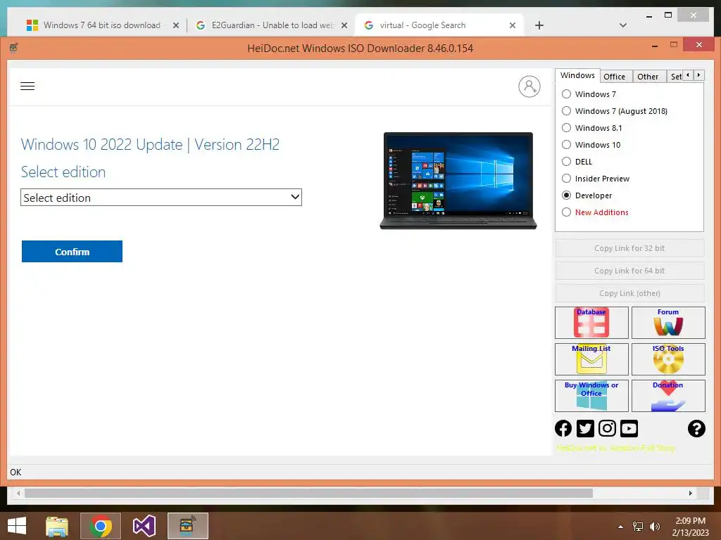The width and height of the screenshot is (721, 540).
Task: Click the HeiDoc app icon in title bar
Action: coord(14,47)
